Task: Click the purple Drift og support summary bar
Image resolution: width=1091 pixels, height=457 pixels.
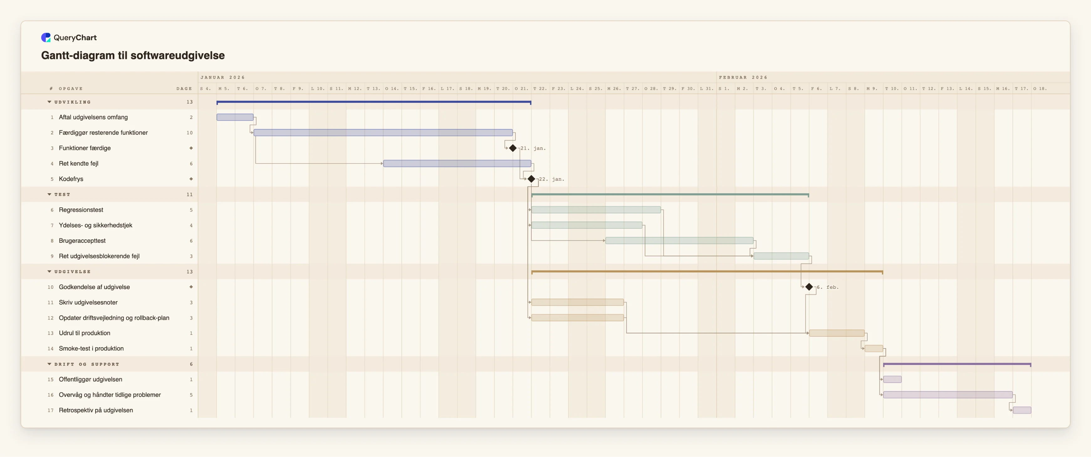Action: [x=957, y=364]
